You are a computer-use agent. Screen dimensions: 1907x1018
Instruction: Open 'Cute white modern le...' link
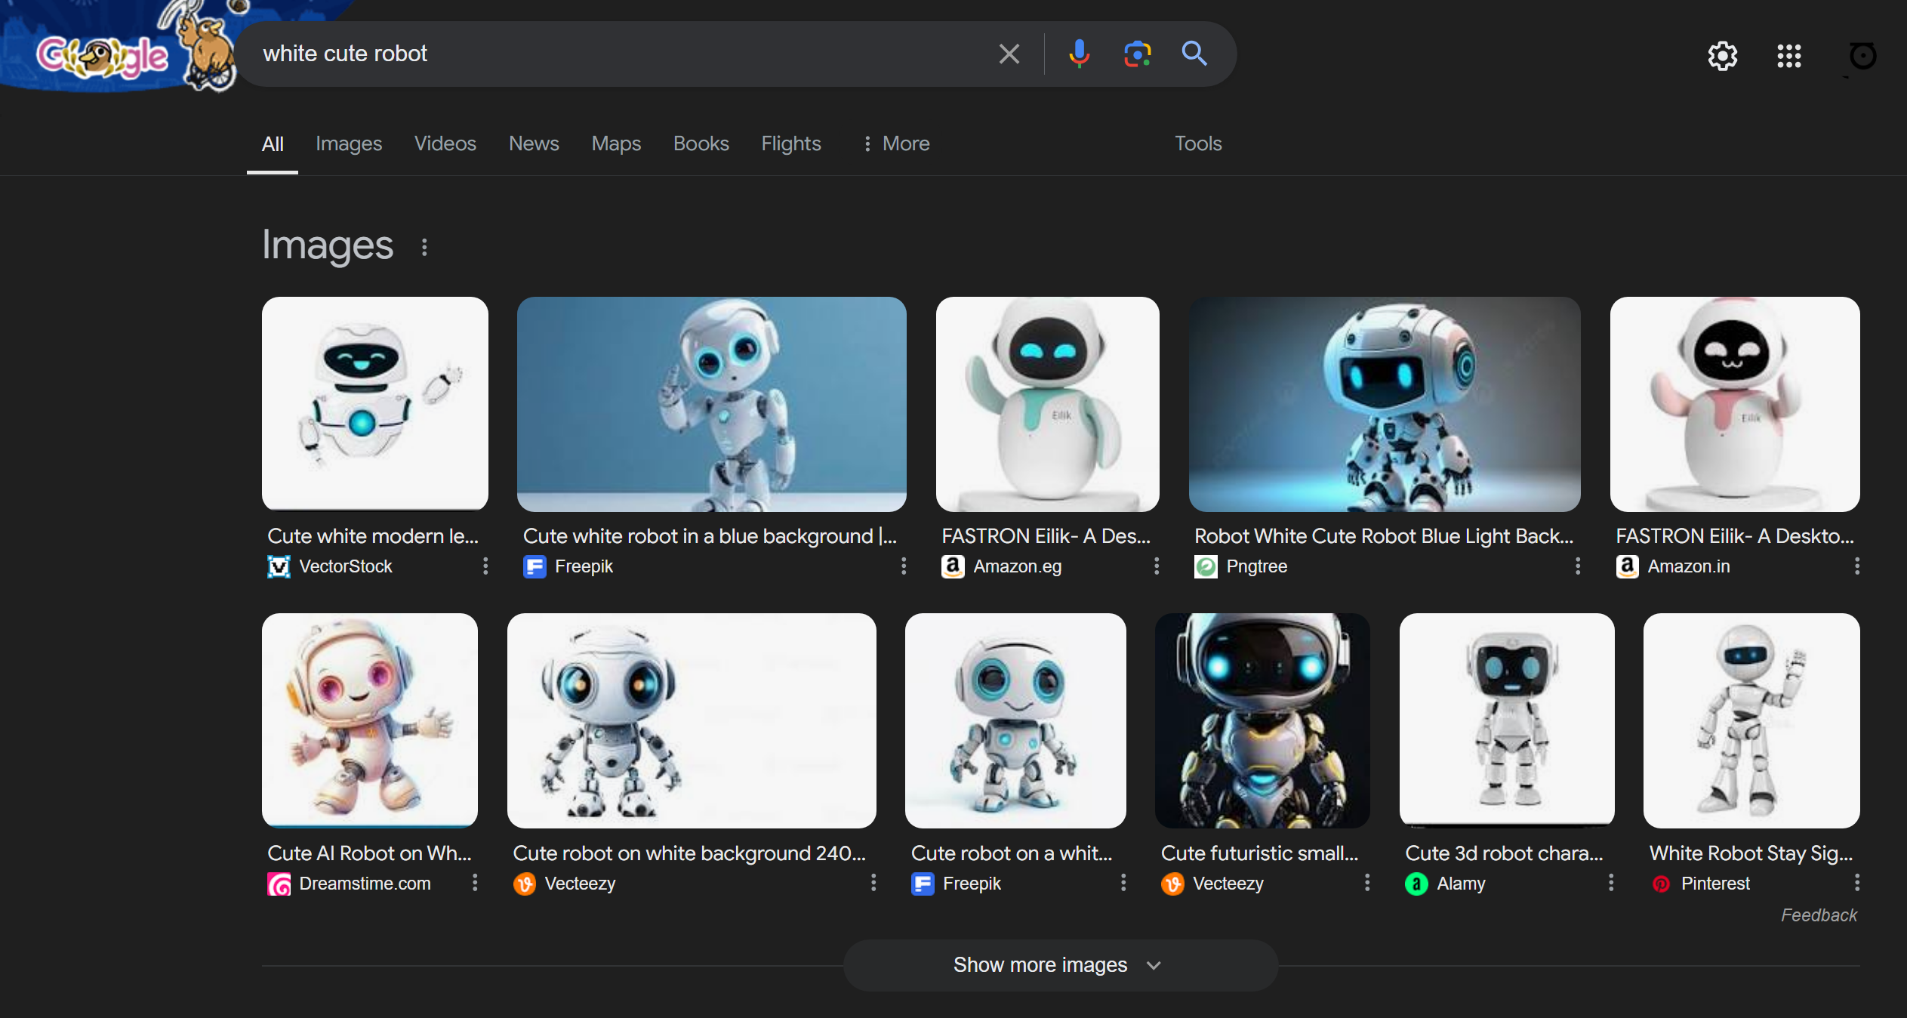(373, 536)
